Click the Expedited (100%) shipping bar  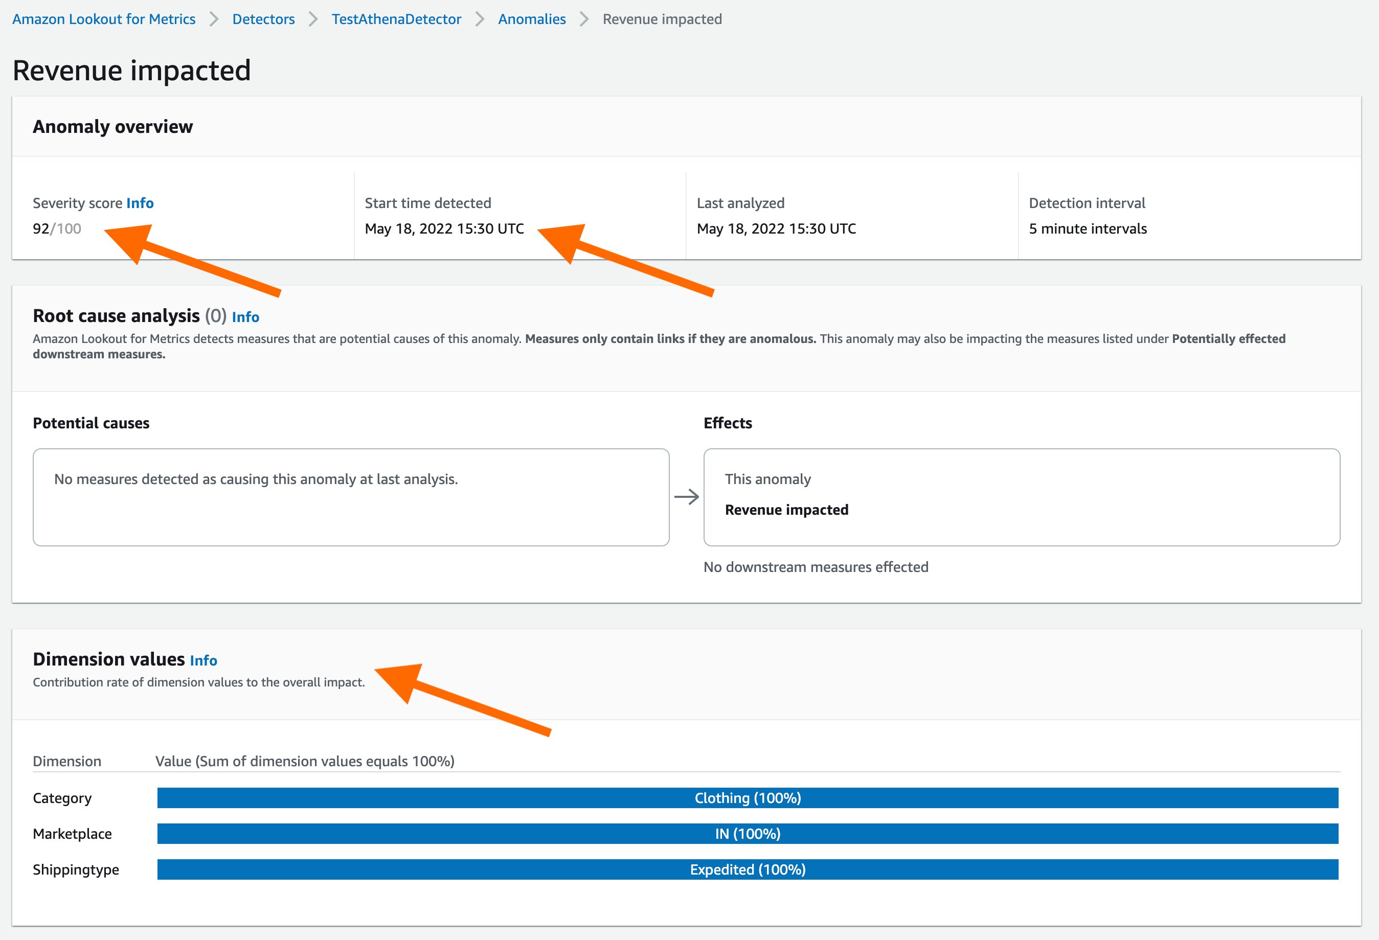click(x=747, y=869)
